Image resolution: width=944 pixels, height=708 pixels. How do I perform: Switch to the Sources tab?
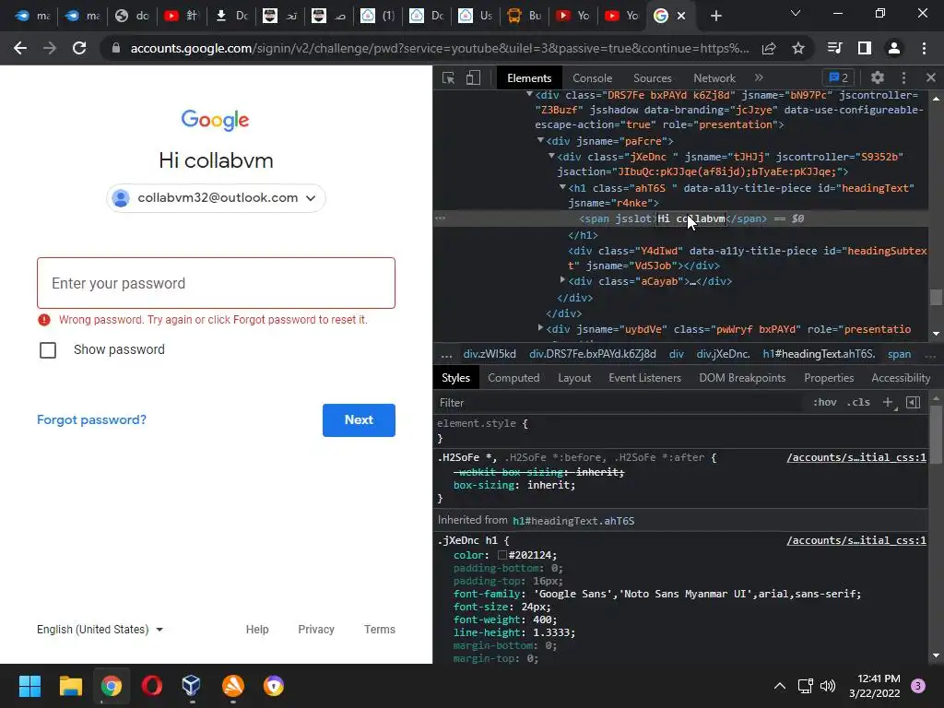[x=652, y=77]
